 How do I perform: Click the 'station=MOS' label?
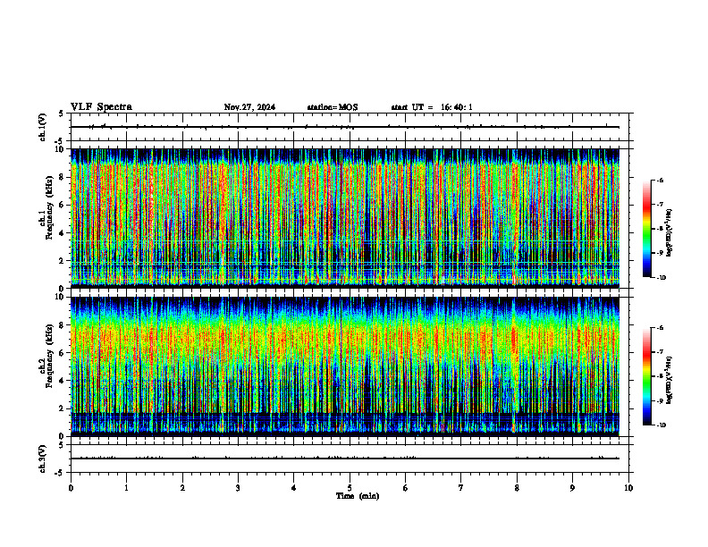pyautogui.click(x=333, y=107)
